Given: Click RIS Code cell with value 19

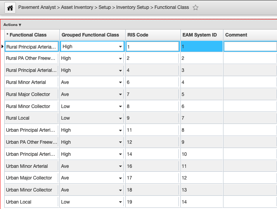Looking at the screenshot, I should [152, 202].
